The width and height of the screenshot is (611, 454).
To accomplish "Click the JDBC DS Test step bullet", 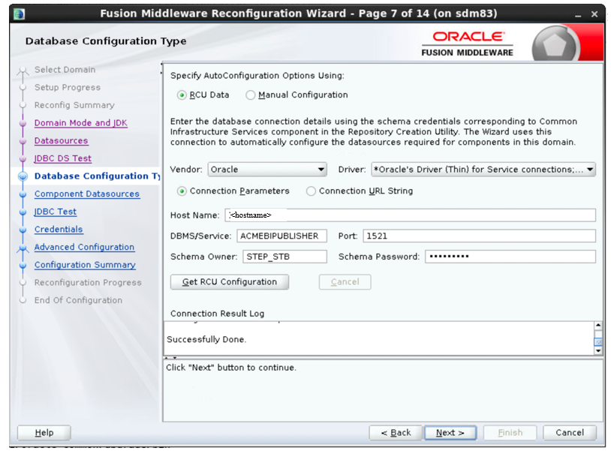I will (23, 158).
